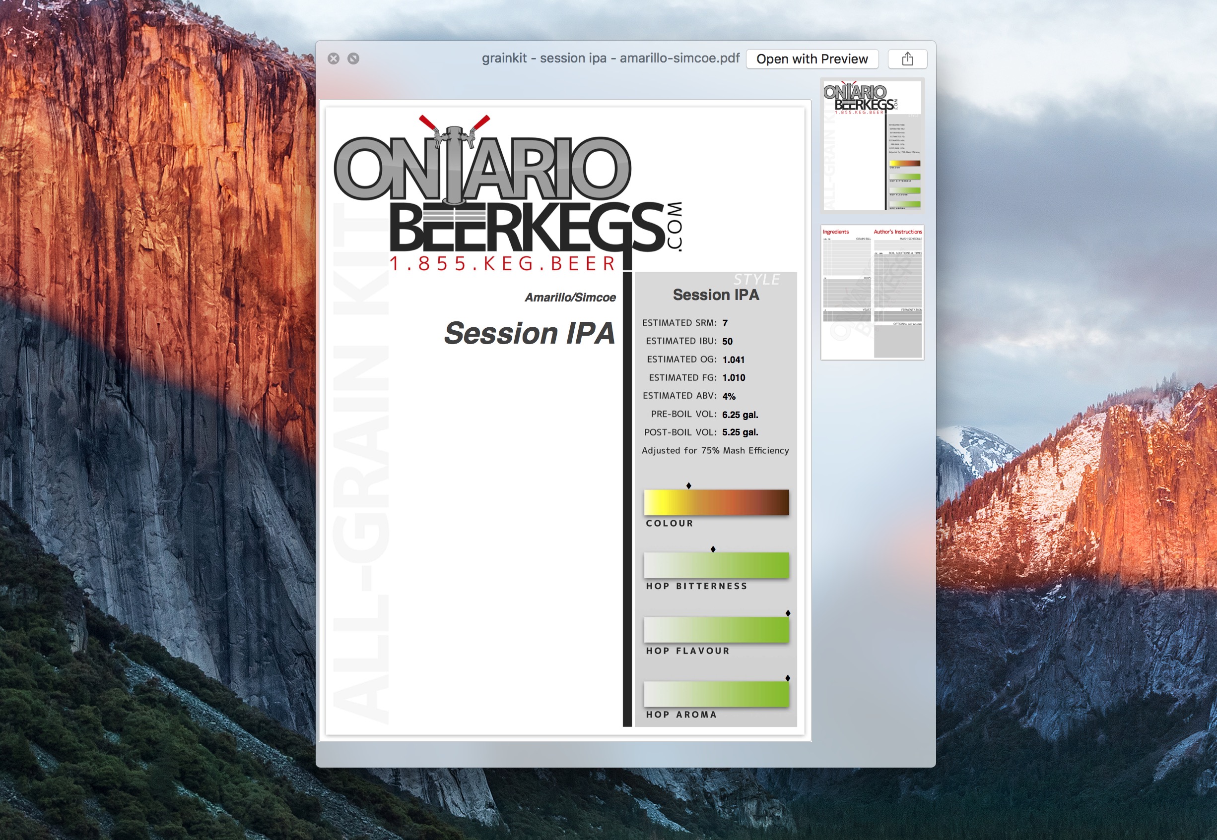Select the first page thumbnail
1217x840 pixels.
click(x=872, y=145)
